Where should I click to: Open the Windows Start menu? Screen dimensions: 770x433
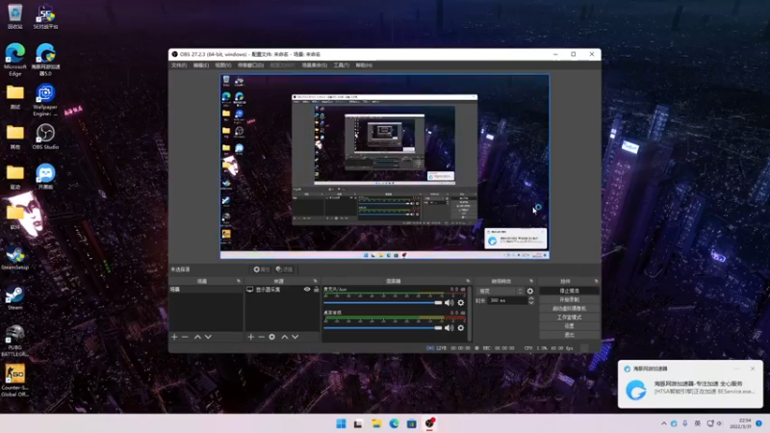[x=341, y=423]
